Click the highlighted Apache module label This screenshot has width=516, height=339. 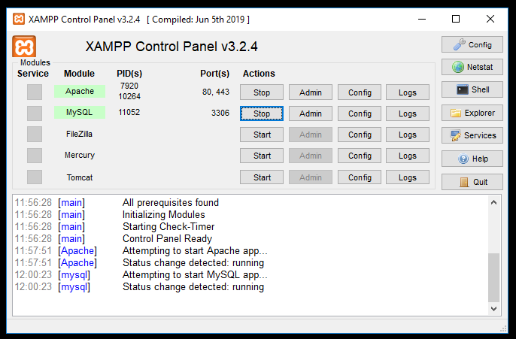point(80,91)
